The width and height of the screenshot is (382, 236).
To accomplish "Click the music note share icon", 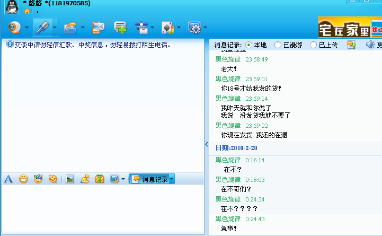I will 85,179.
